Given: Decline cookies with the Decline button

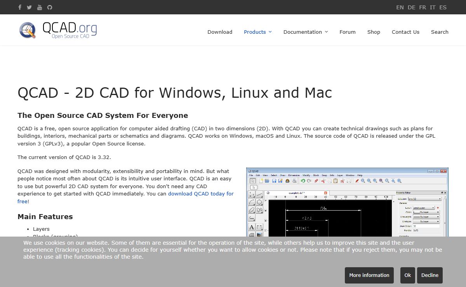Looking at the screenshot, I should [430, 275].
